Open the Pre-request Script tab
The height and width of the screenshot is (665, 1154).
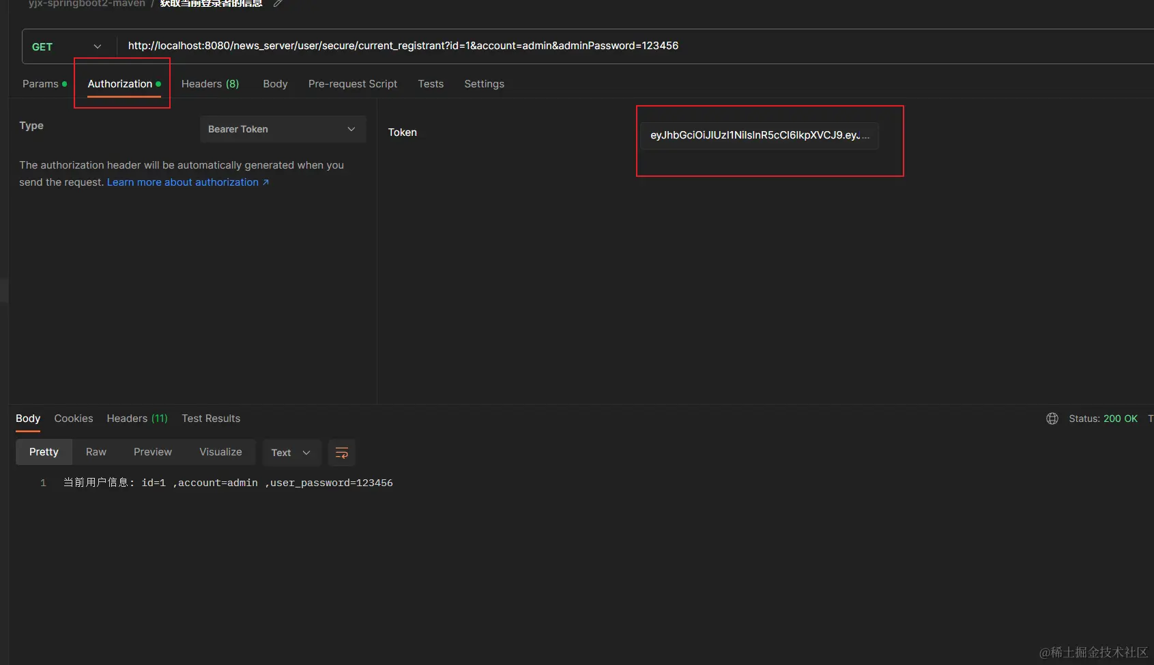tap(353, 84)
